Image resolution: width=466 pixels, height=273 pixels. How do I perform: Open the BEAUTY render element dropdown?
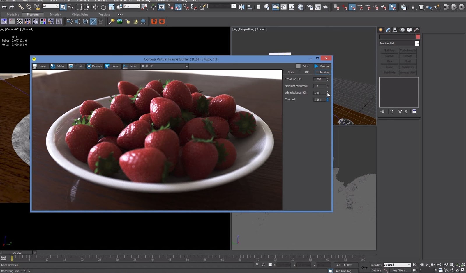(165, 66)
